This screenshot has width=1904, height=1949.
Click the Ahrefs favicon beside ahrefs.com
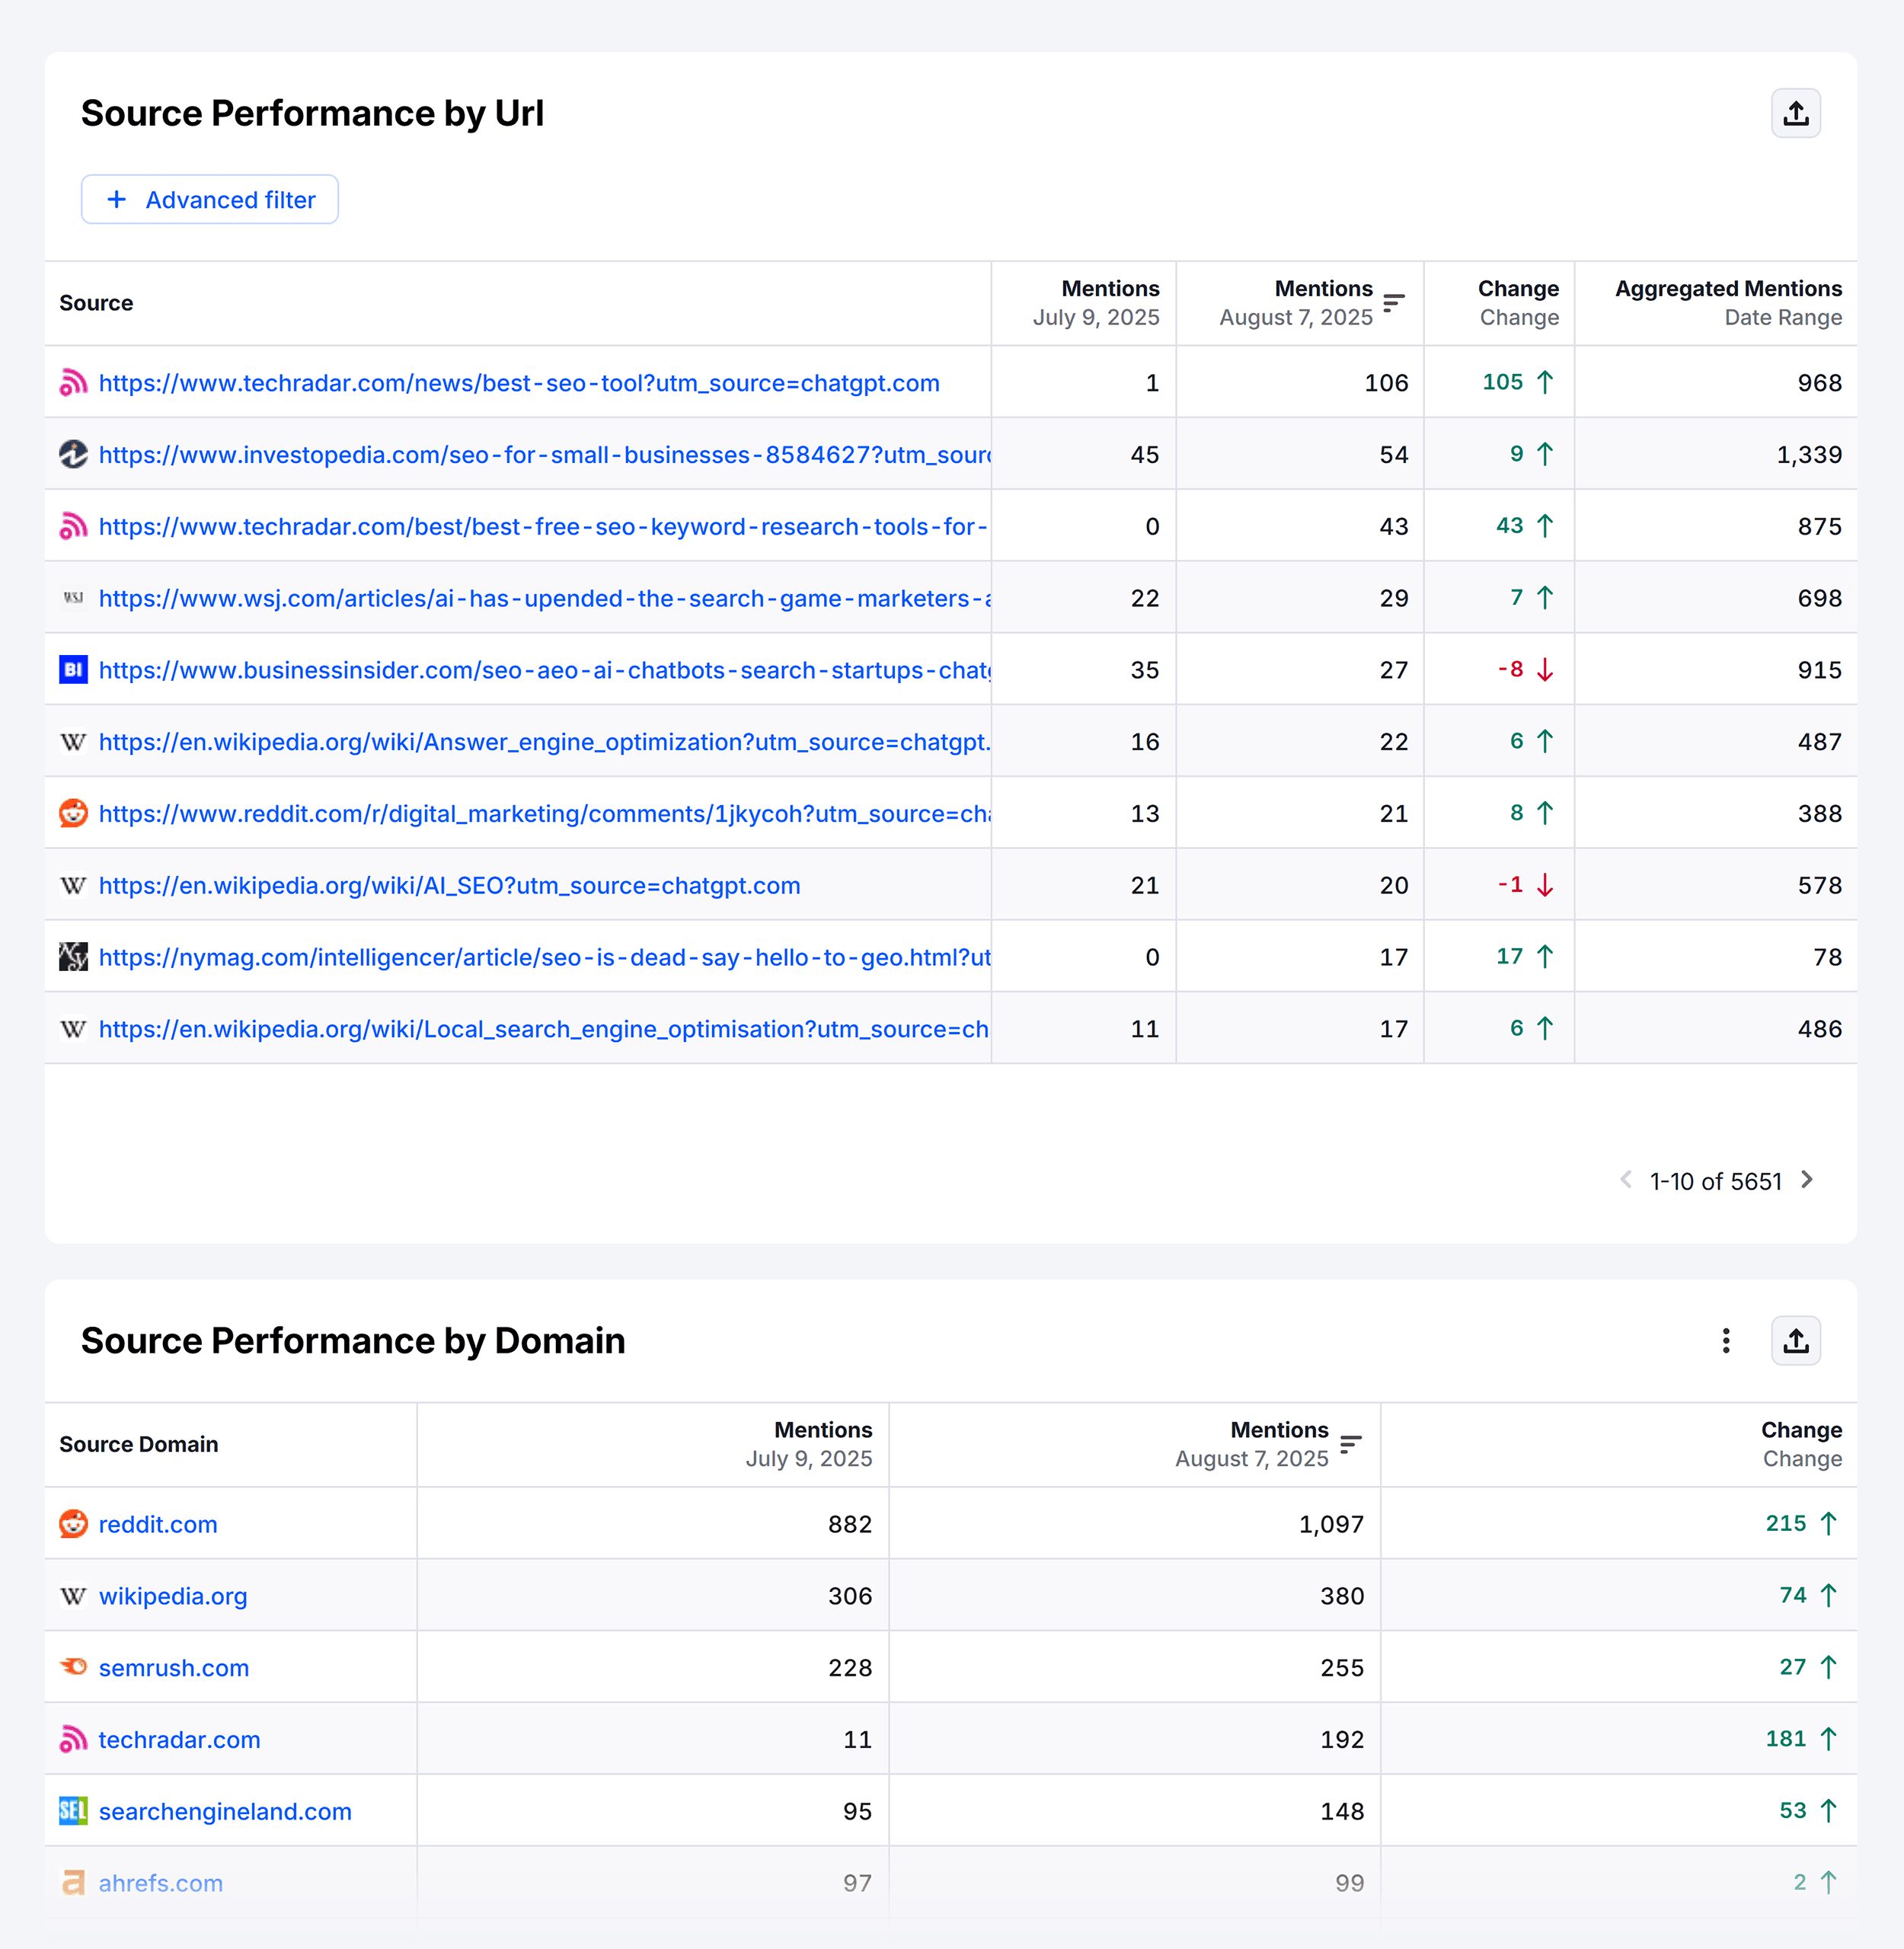tap(72, 1882)
